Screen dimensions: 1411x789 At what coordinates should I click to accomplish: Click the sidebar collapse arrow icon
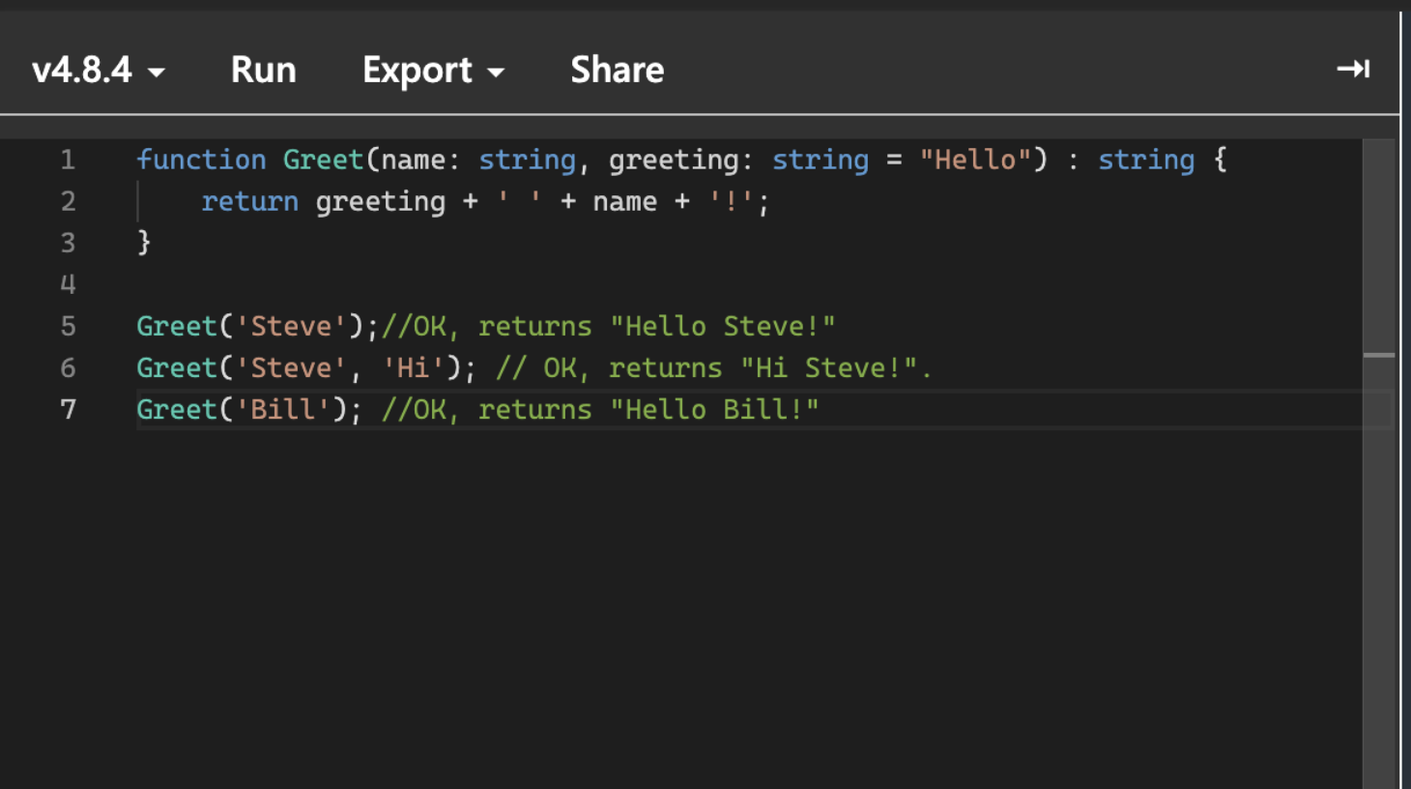pos(1352,69)
